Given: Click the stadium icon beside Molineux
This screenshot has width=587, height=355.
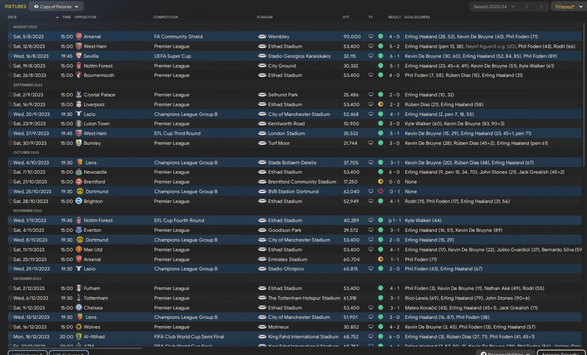Looking at the screenshot, I should 262,327.
